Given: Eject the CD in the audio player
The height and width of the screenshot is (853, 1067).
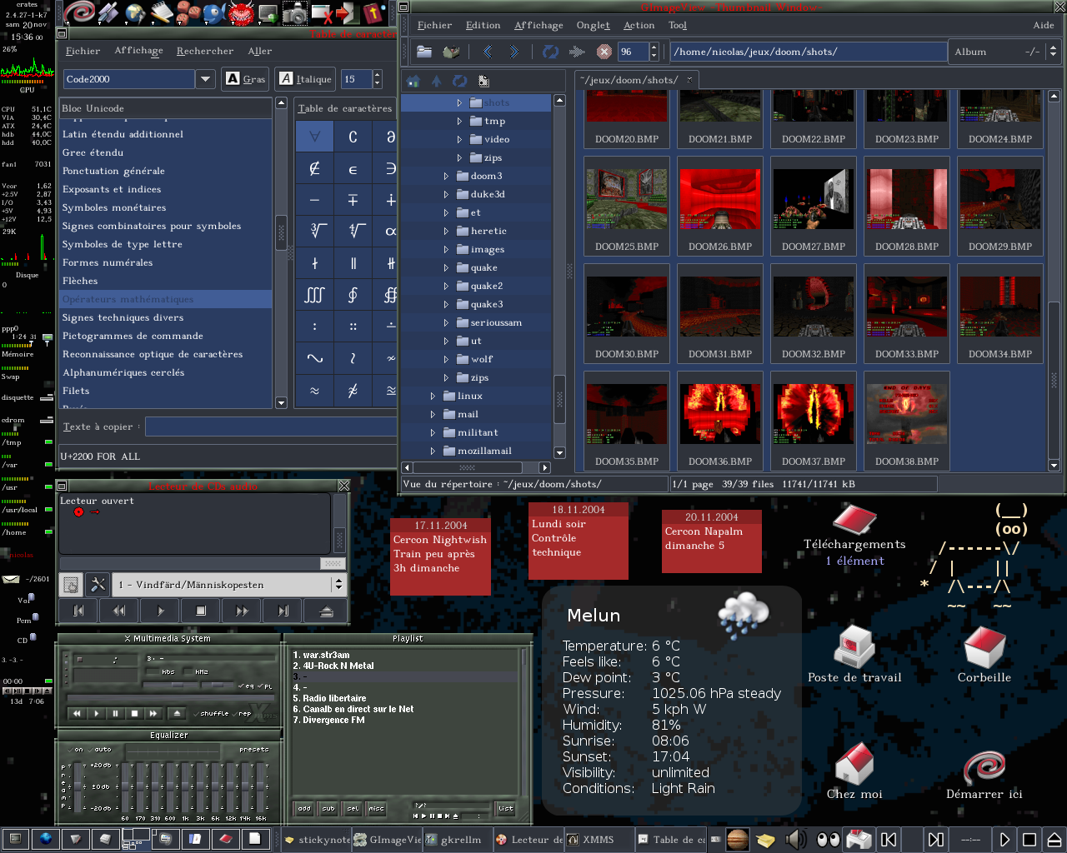Looking at the screenshot, I should click(326, 611).
